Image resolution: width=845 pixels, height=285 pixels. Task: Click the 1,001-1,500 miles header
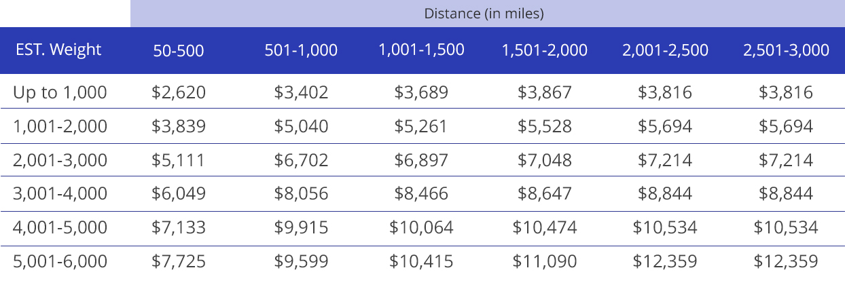421,50
